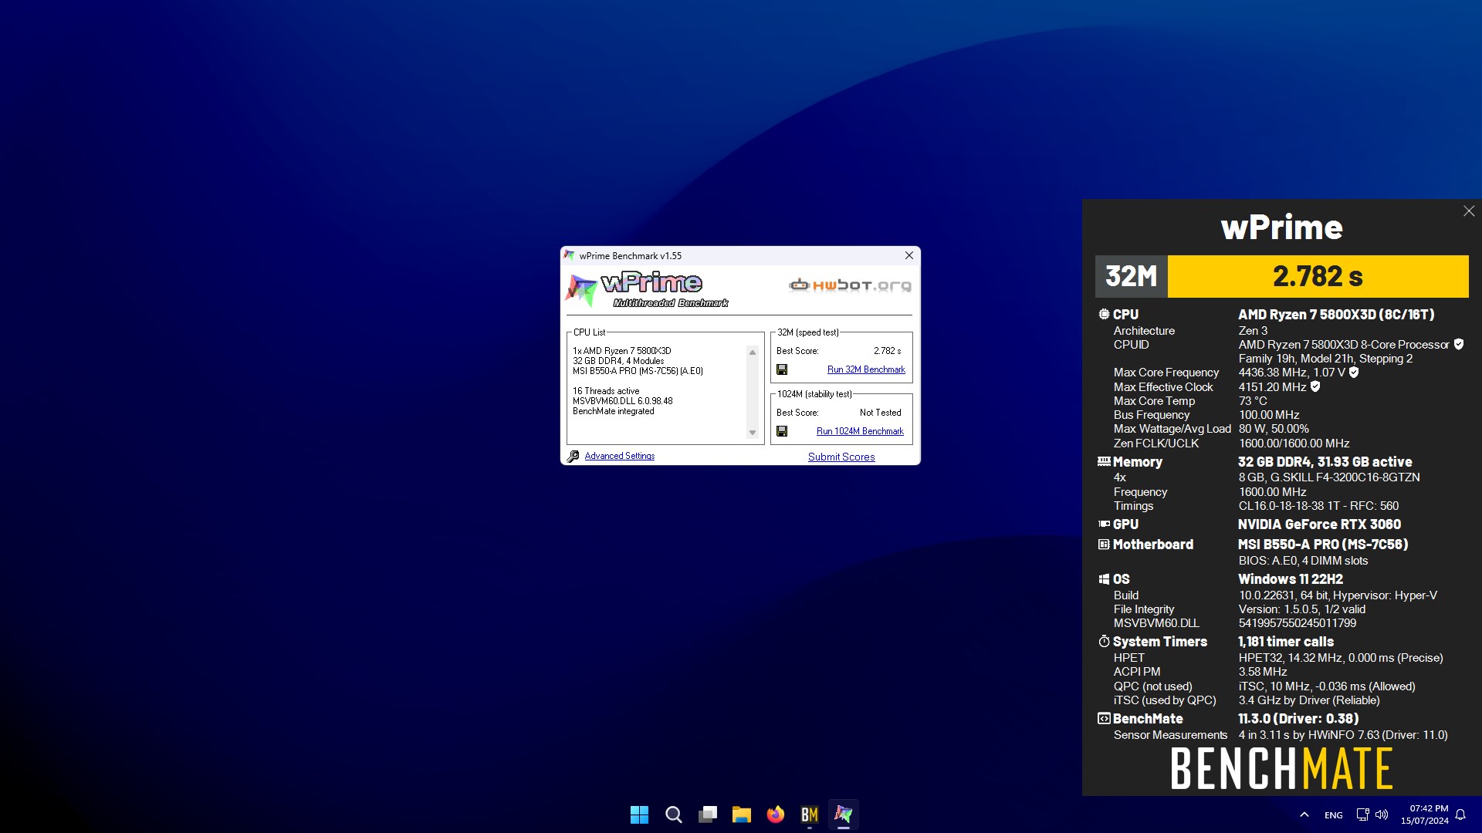Viewport: 1482px width, 833px height.
Task: Click the 32M label in BenchMate panel
Action: pos(1132,276)
